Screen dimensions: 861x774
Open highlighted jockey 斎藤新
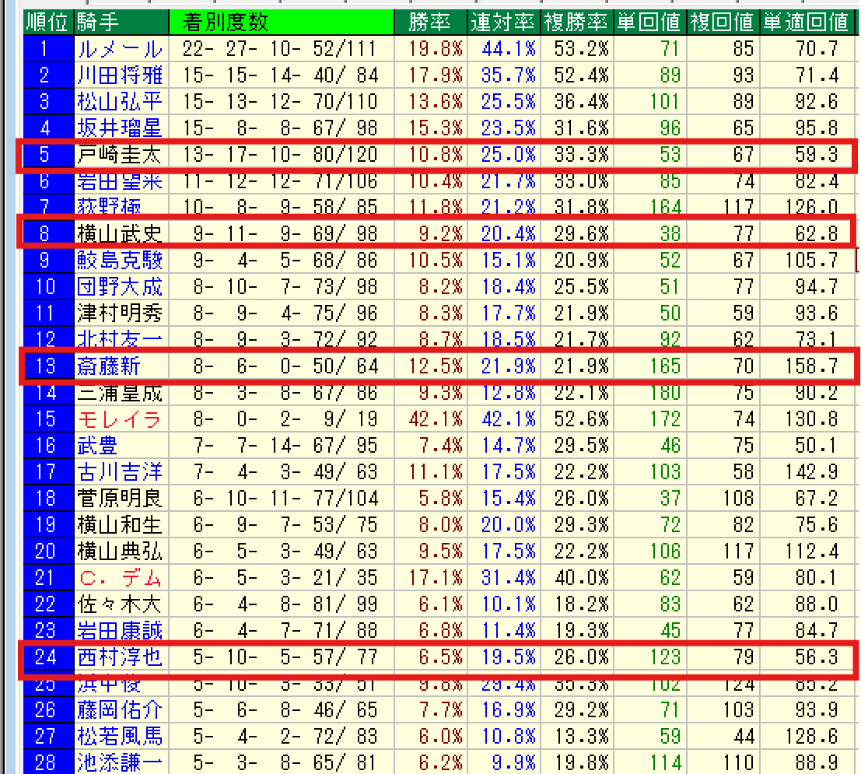[x=109, y=366]
